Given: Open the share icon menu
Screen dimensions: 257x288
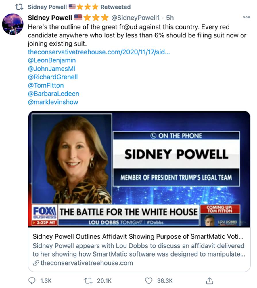Looking at the screenshot, I should click(x=210, y=281).
